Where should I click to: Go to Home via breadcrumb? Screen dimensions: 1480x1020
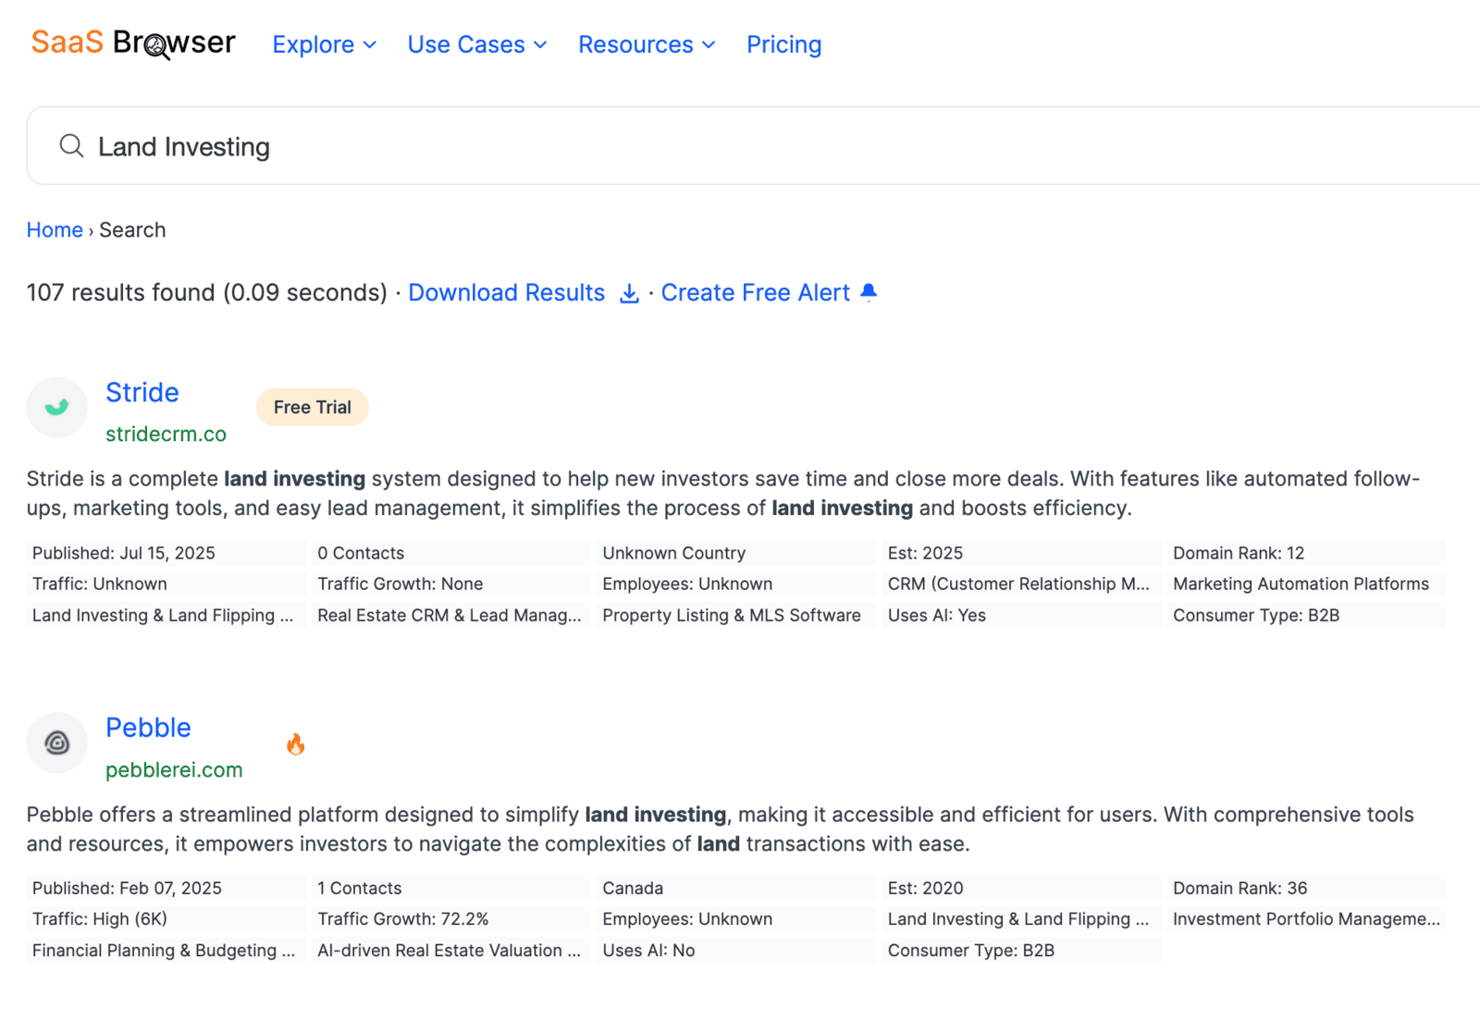55,230
